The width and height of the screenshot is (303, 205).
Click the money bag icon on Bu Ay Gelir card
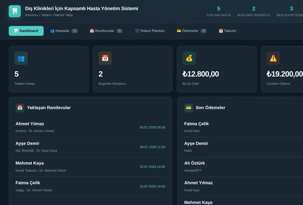189,58
